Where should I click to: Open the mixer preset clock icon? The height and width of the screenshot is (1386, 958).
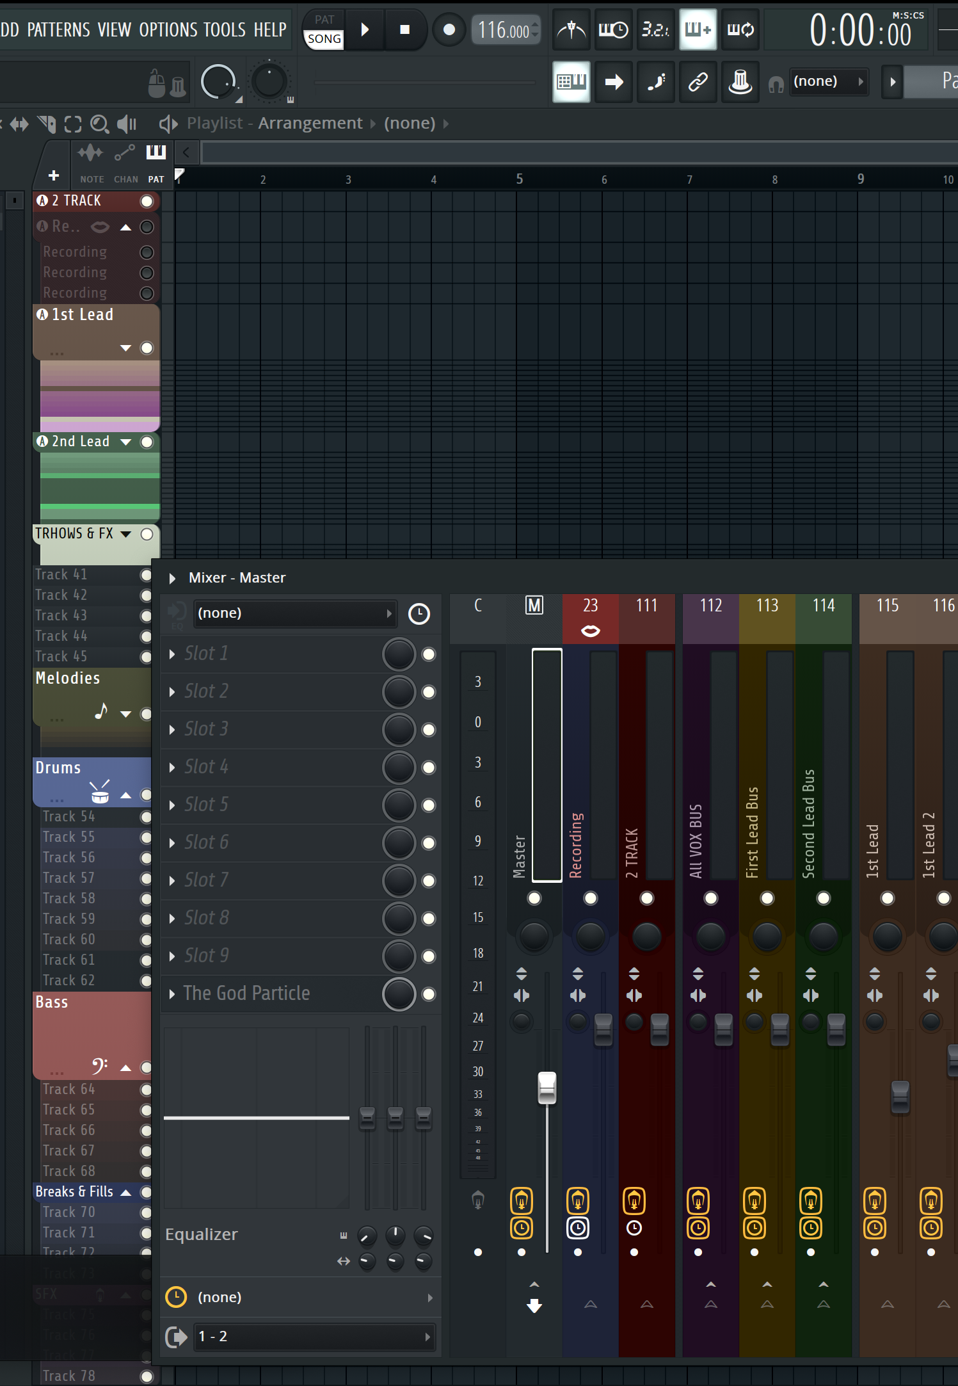(419, 614)
